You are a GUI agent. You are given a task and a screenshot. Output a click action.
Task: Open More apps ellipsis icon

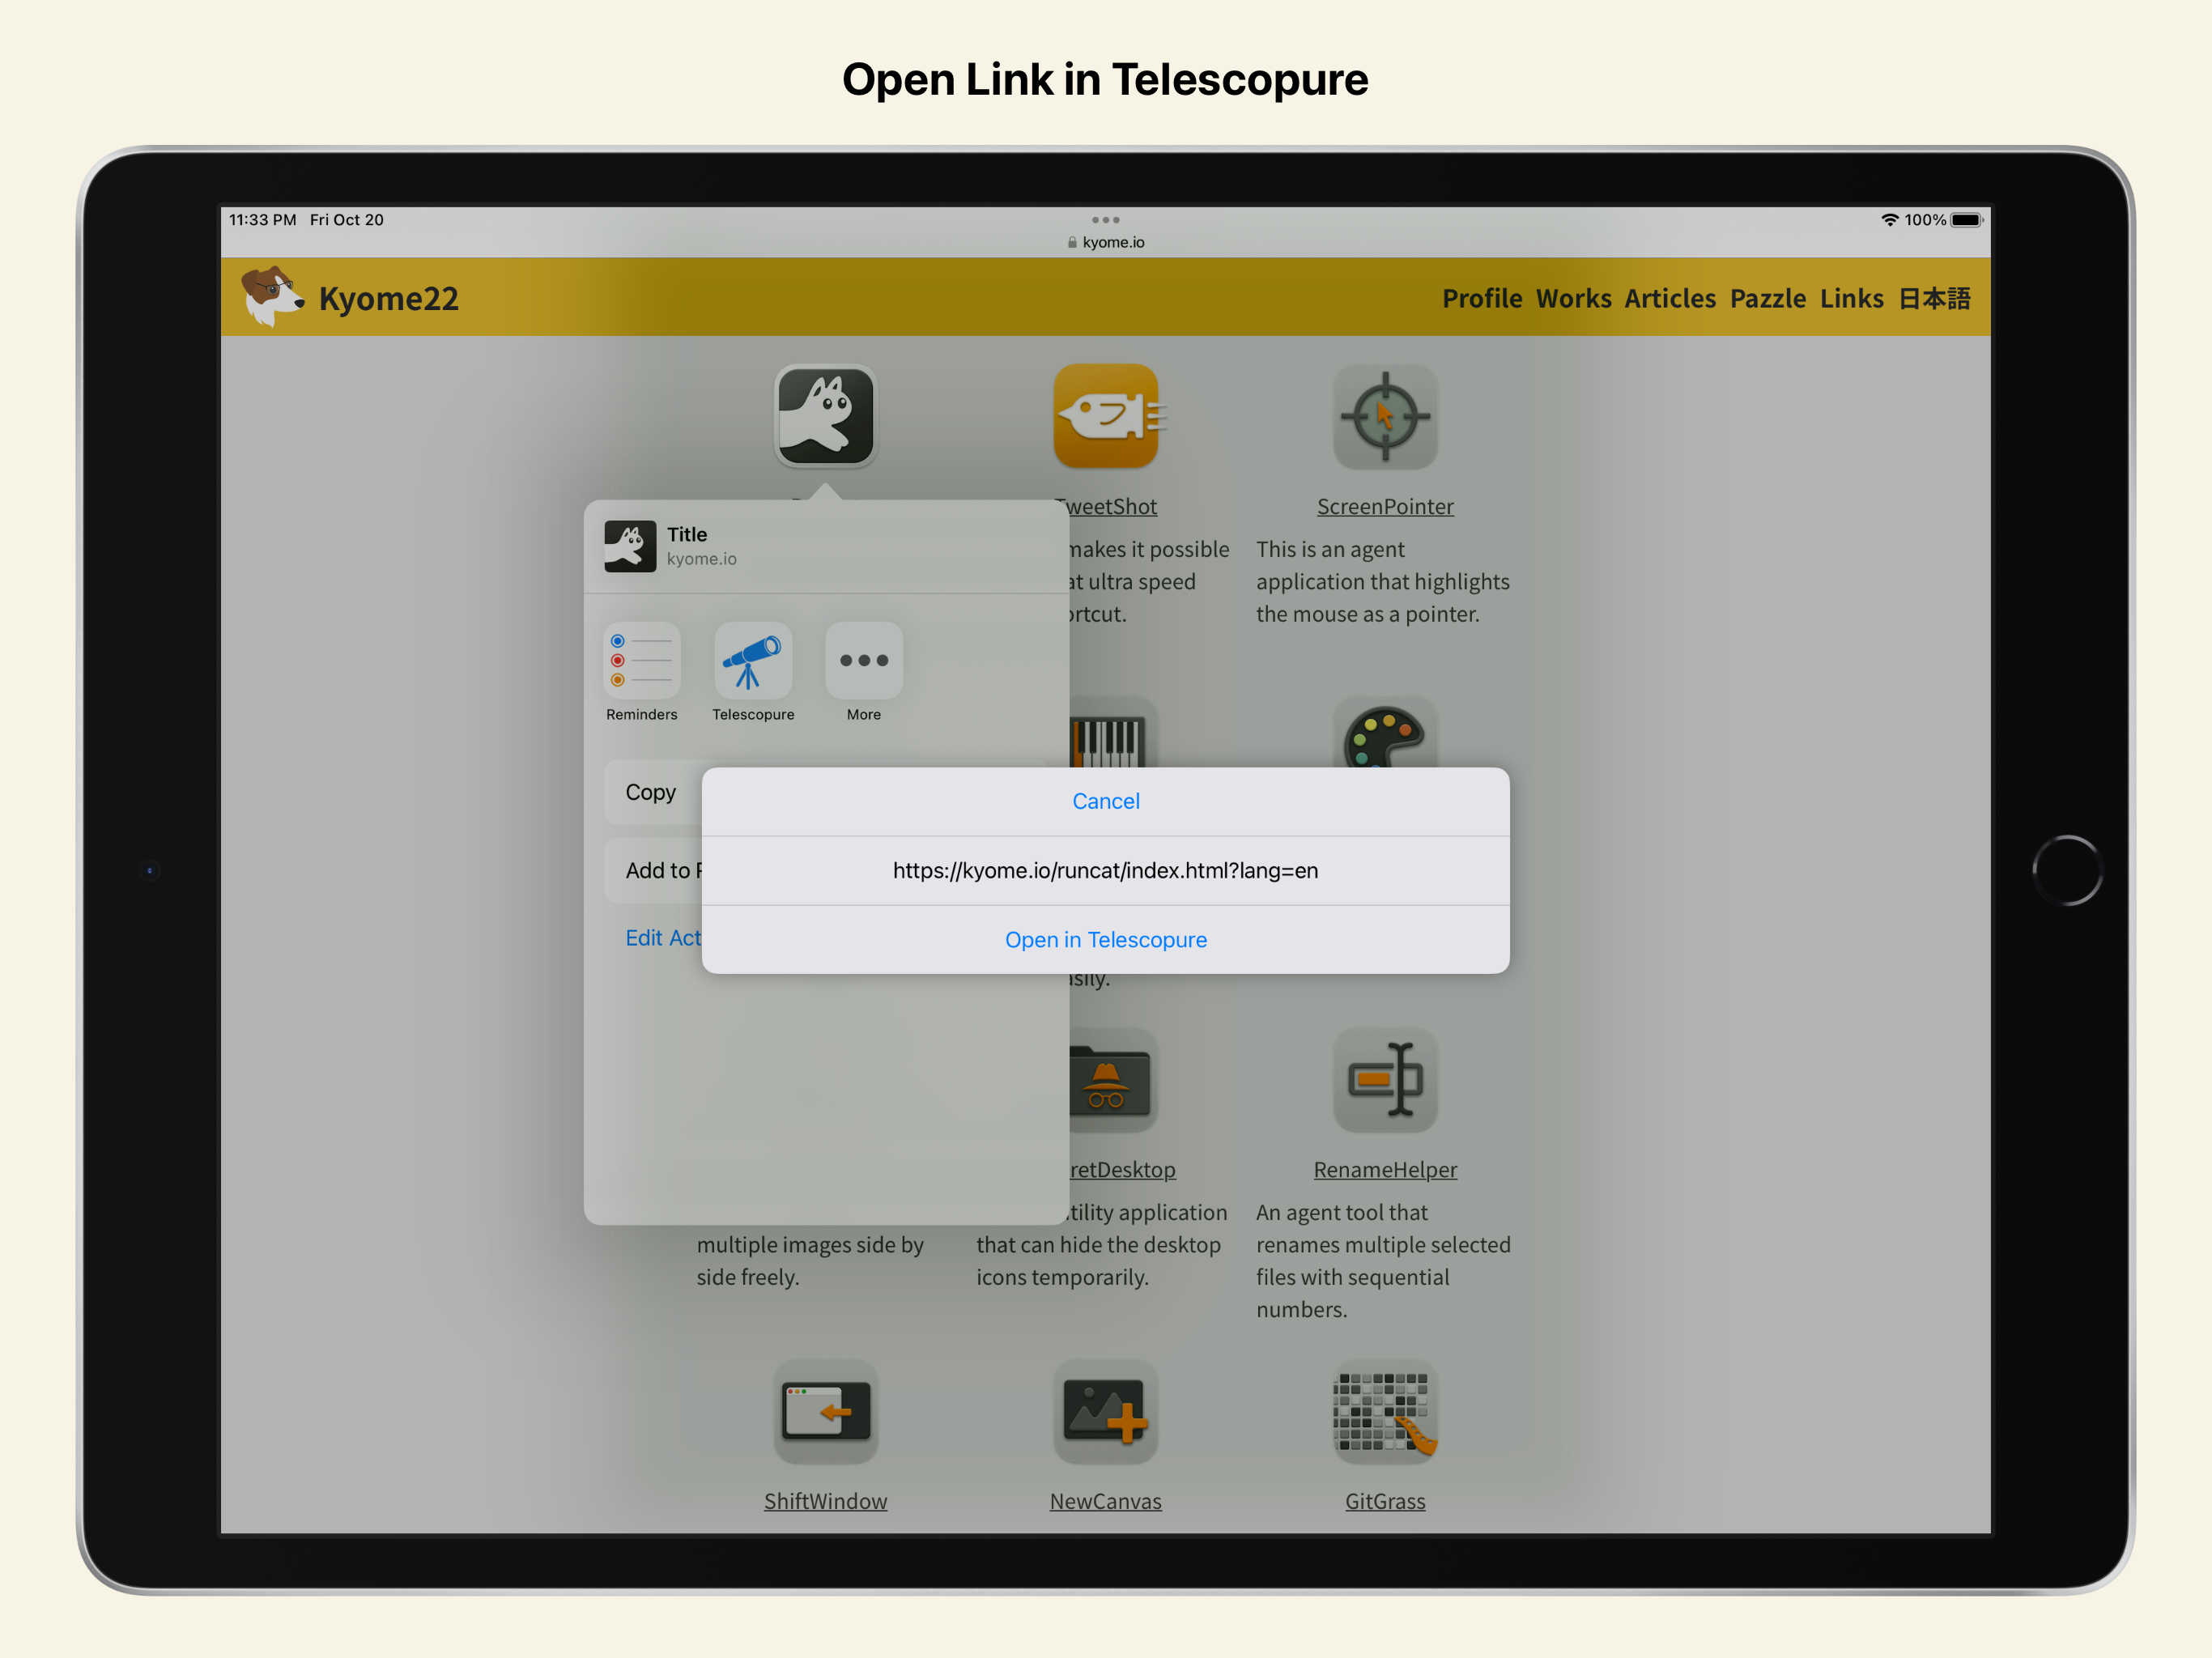pos(864,661)
